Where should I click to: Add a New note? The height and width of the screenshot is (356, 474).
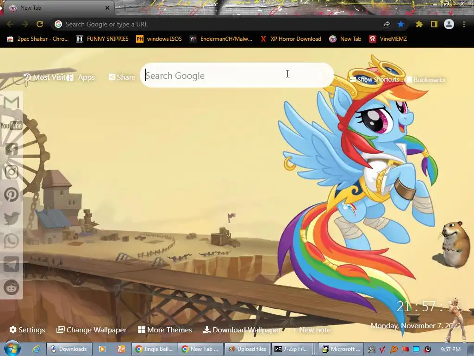pyautogui.click(x=312, y=330)
